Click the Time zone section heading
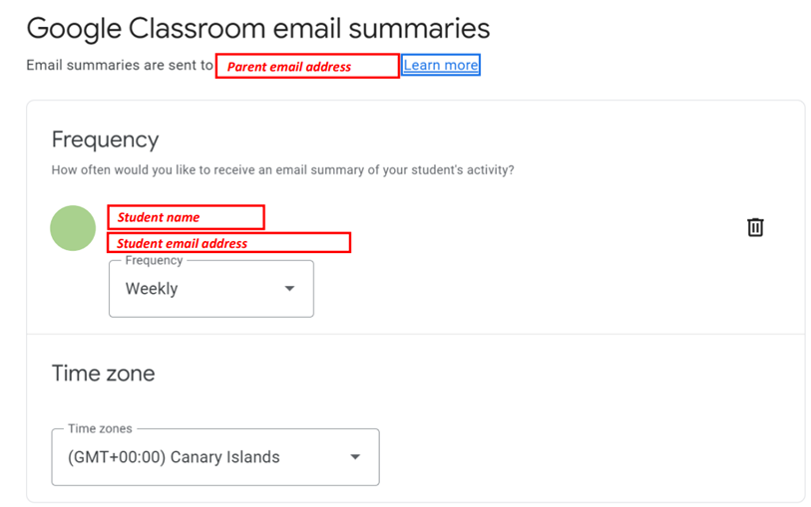811x507 pixels. [103, 375]
